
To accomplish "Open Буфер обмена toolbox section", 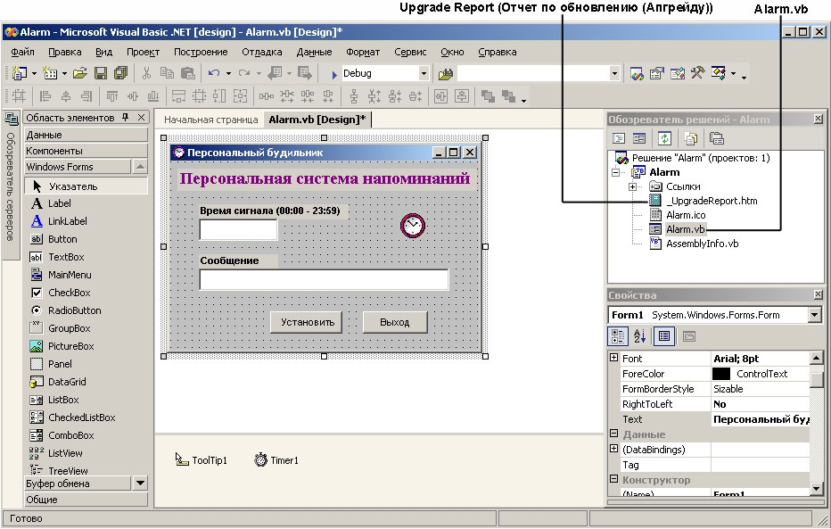I will (x=77, y=484).
